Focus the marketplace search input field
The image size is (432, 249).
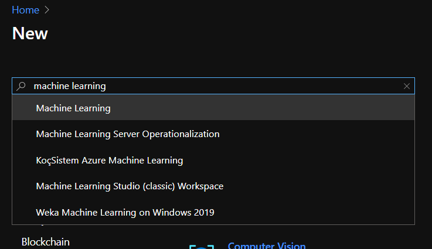pyautogui.click(x=213, y=86)
